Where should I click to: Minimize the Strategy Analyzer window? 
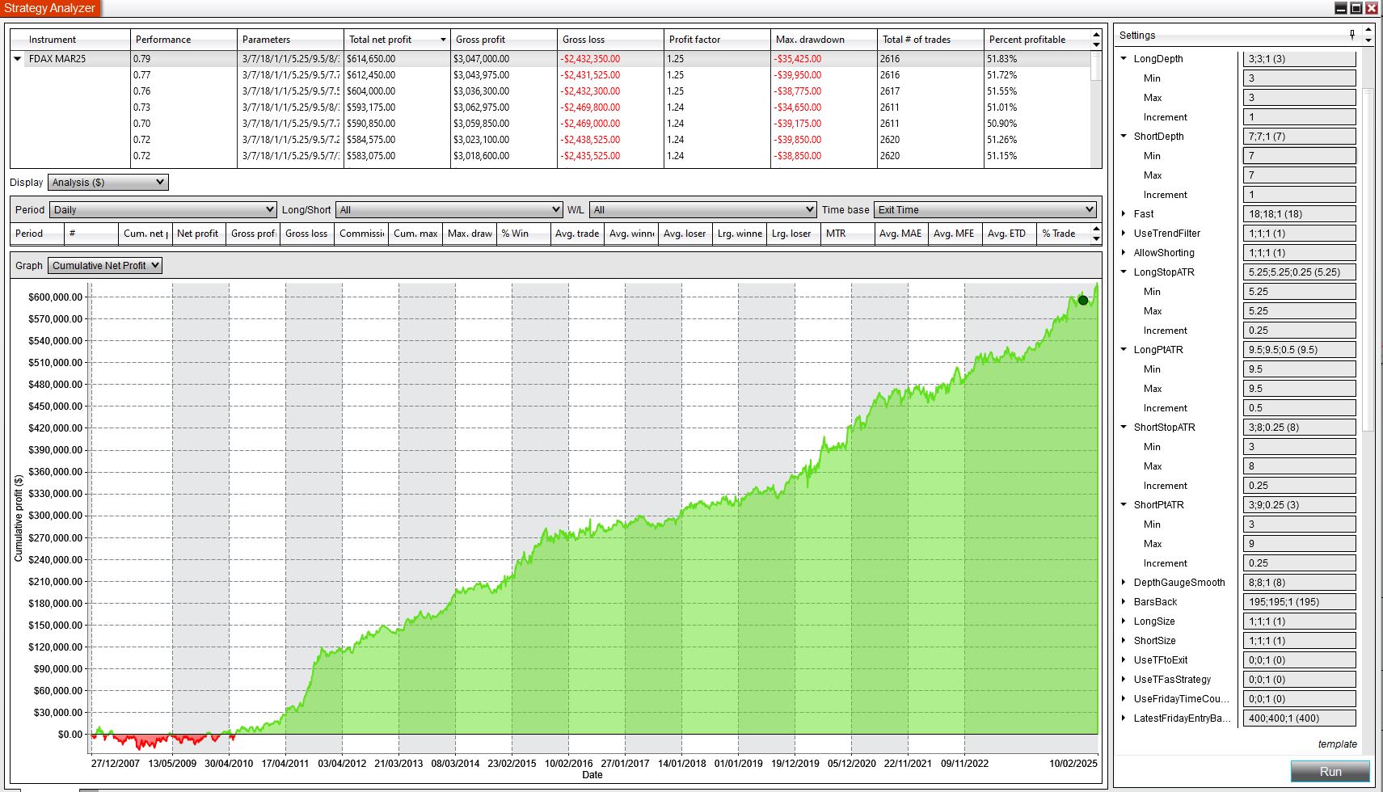1341,8
